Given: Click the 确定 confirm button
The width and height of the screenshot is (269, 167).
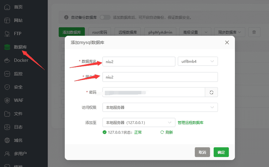Looking at the screenshot, I should coord(221,152).
